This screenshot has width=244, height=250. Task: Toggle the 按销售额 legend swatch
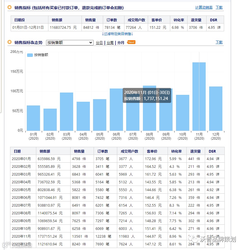click(30, 55)
